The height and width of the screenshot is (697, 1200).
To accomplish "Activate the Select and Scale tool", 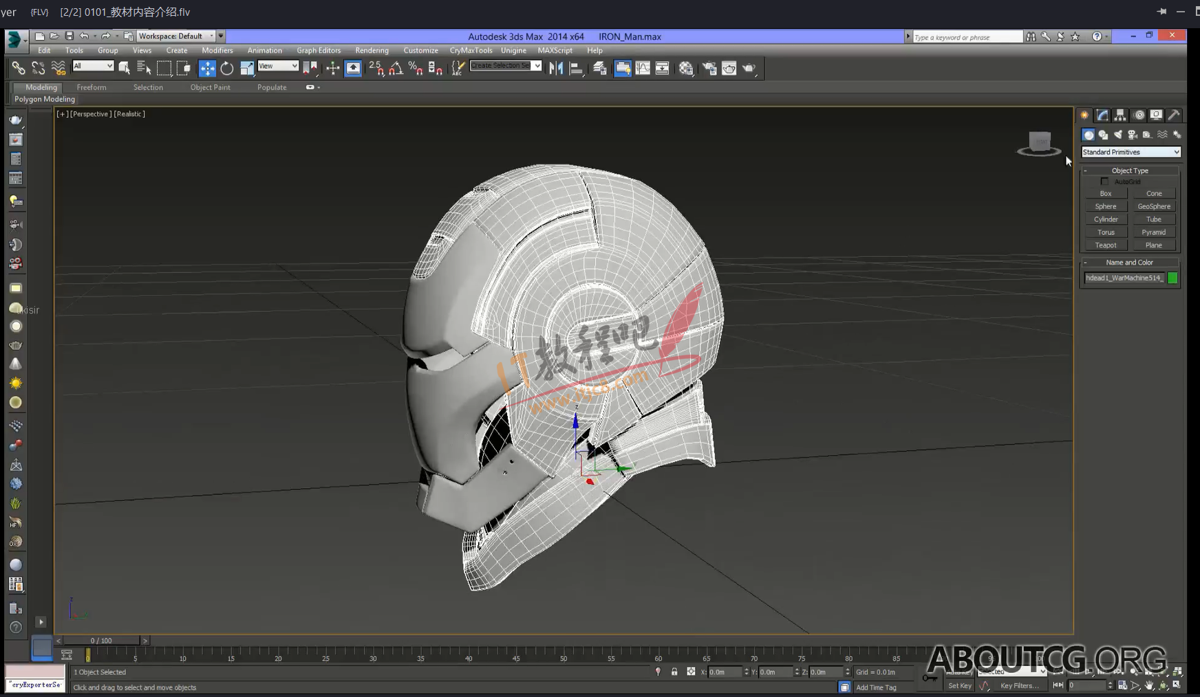I will (246, 68).
